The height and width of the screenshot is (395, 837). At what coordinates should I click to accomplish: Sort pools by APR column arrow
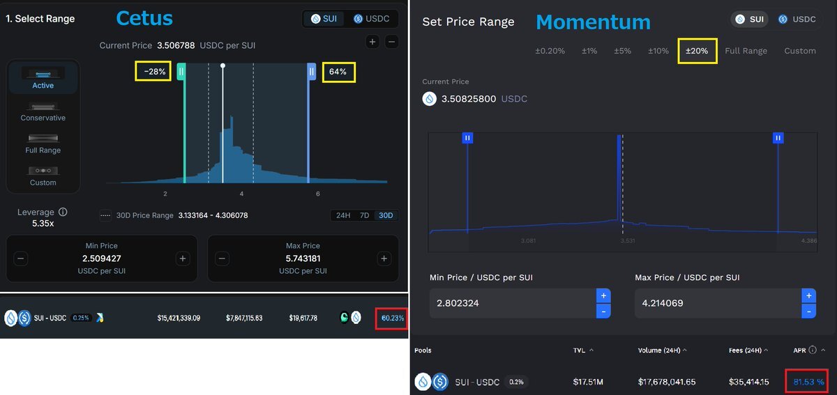823,350
